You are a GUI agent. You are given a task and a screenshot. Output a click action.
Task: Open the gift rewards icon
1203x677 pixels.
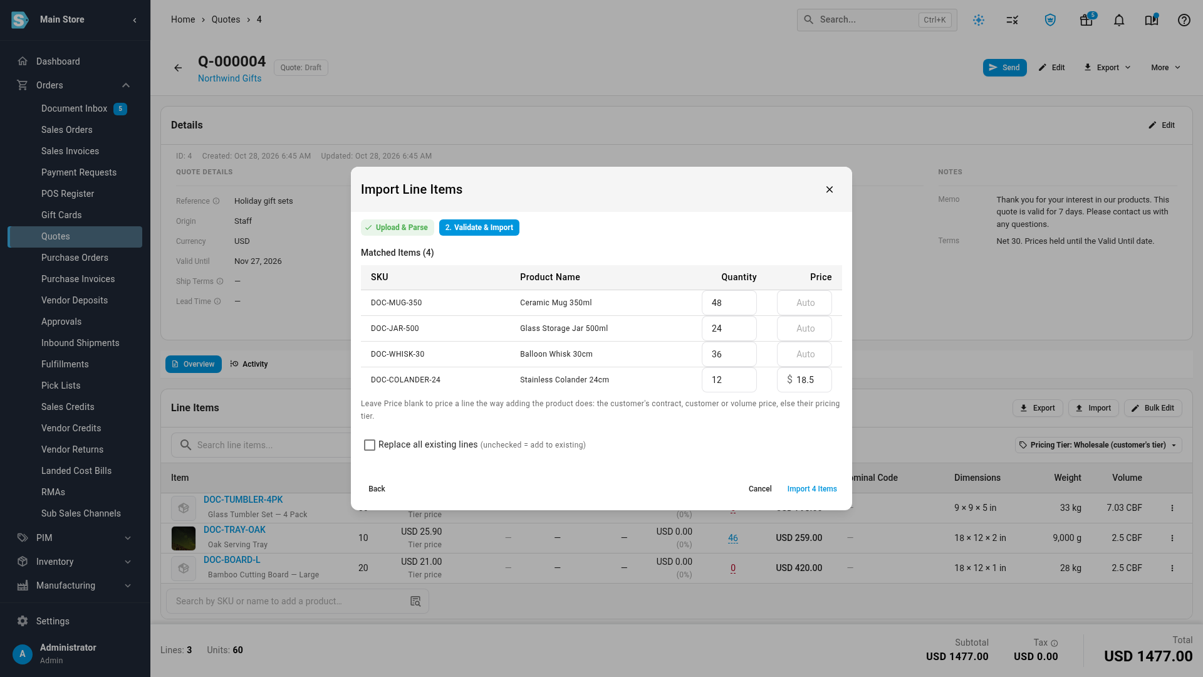pos(1086,20)
